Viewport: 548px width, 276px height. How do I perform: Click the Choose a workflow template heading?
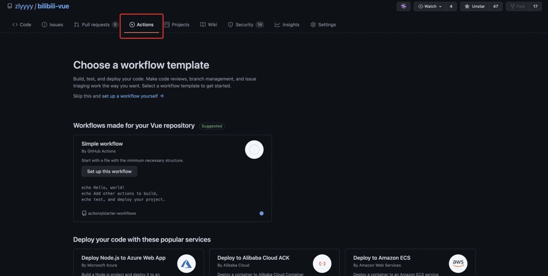tap(141, 65)
